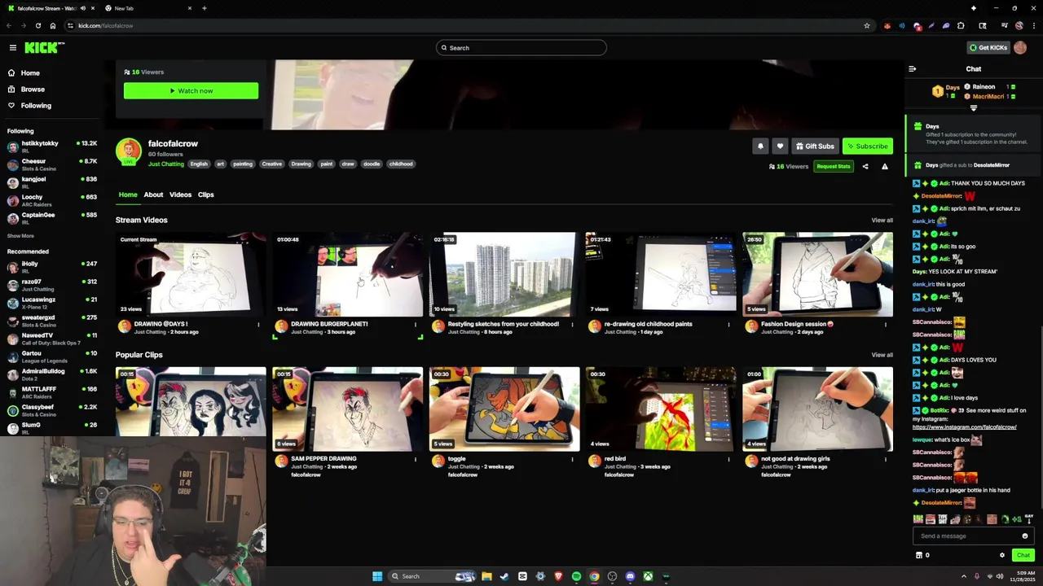The width and height of the screenshot is (1043, 586).
Task: Open options for toggle clip
Action: click(x=572, y=459)
